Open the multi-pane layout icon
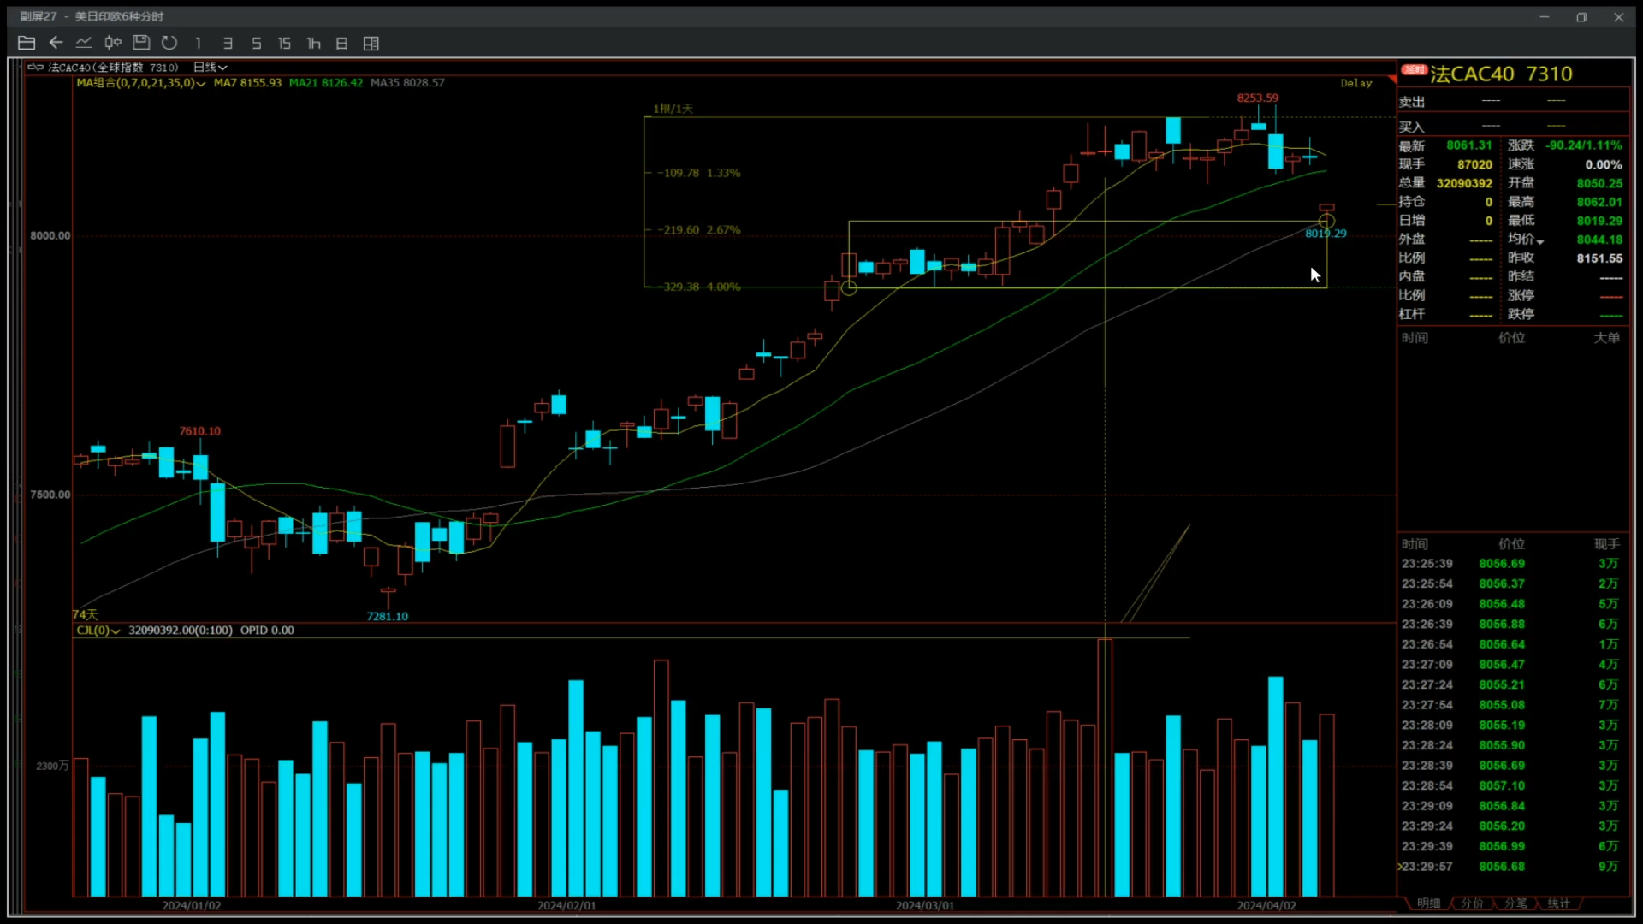This screenshot has width=1643, height=924. coord(371,43)
